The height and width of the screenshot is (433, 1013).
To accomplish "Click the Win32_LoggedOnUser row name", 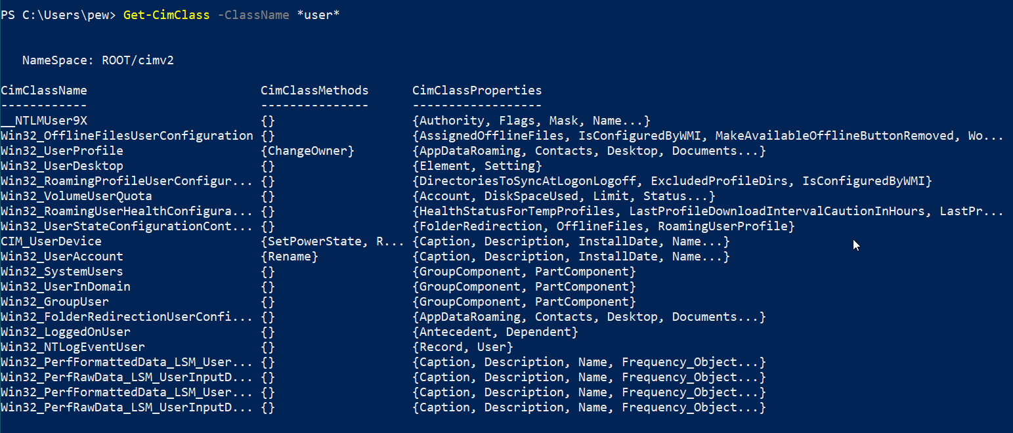I will pyautogui.click(x=66, y=332).
